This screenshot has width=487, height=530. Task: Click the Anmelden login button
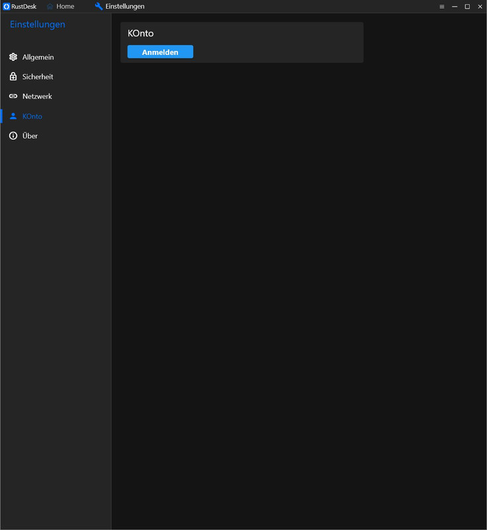[160, 52]
